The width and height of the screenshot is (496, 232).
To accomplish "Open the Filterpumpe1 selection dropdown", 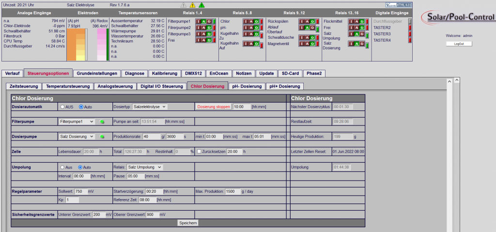I will pyautogui.click(x=77, y=122).
